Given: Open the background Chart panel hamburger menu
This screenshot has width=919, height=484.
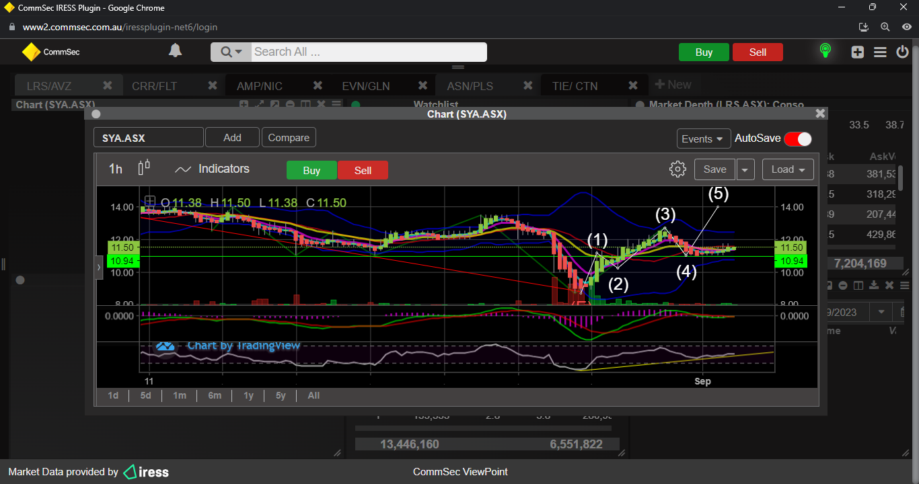Looking at the screenshot, I should point(336,104).
